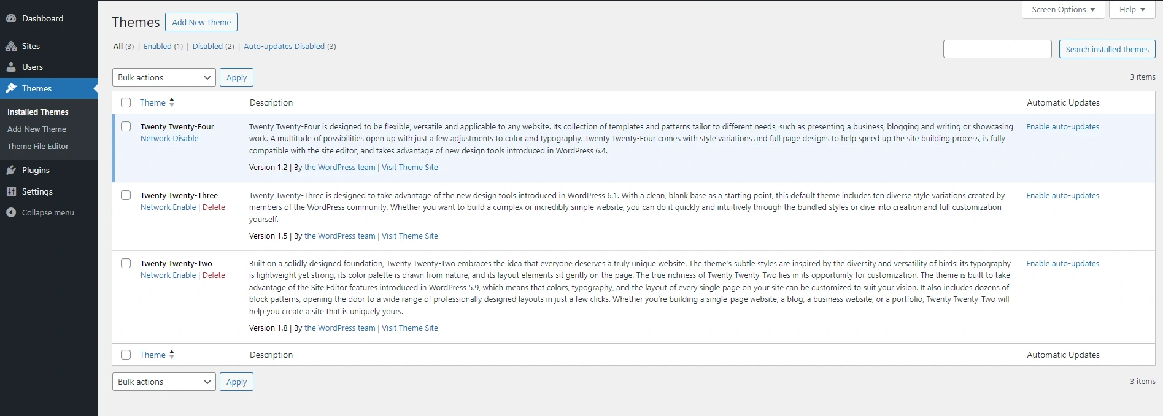This screenshot has height=416, width=1163.
Task: Open Add New Theme submenu item
Action: 37,129
